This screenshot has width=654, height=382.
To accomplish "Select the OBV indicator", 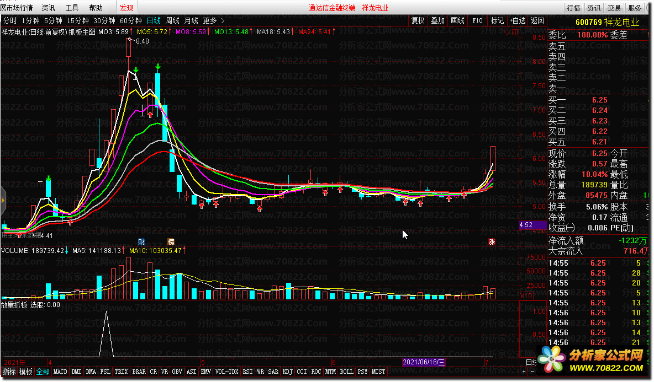I will (x=177, y=372).
